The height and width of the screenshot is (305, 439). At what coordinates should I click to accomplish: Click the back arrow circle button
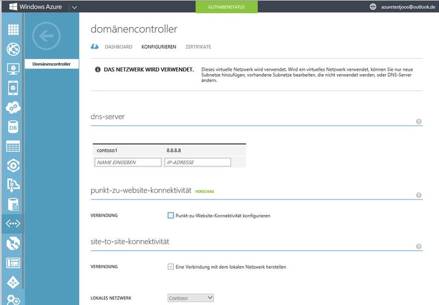[x=46, y=36]
